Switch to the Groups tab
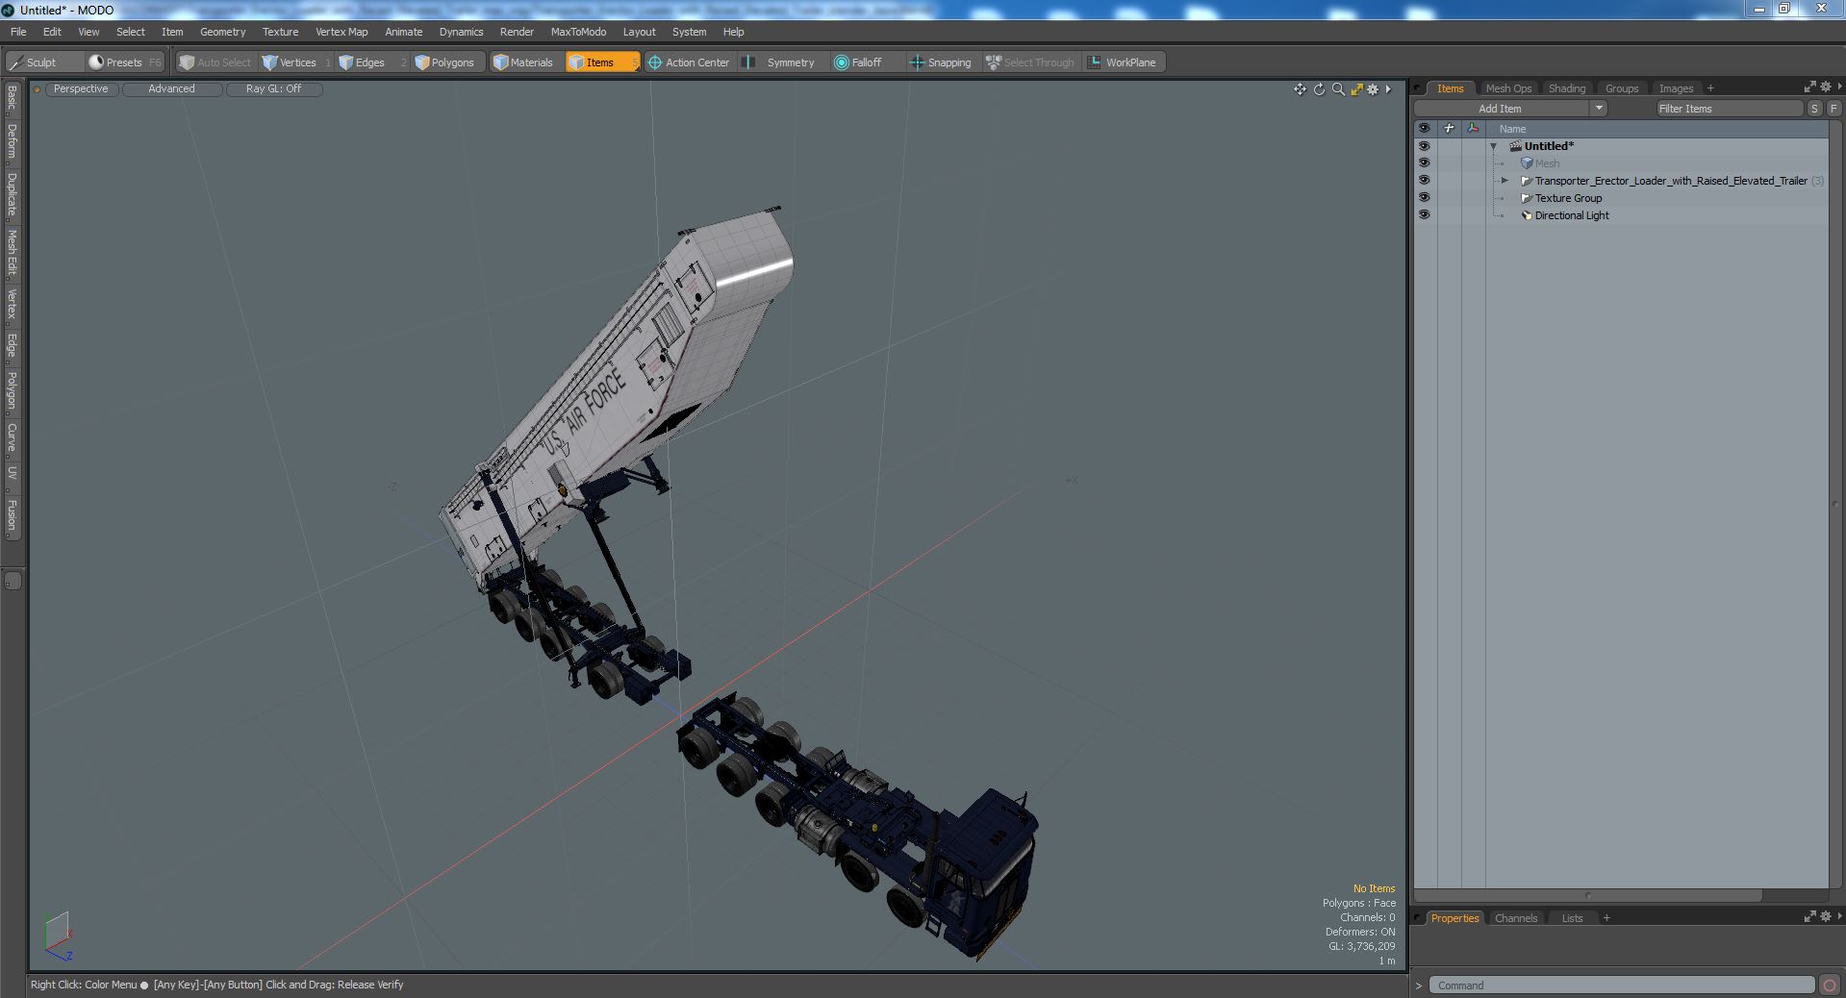The height and width of the screenshot is (998, 1846). (1622, 88)
